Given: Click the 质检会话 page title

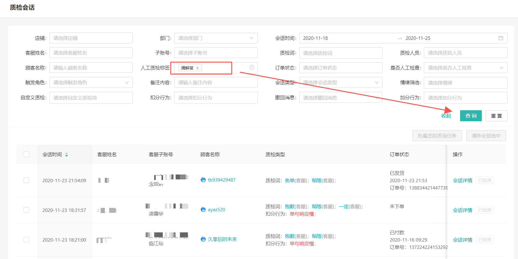Looking at the screenshot, I should point(22,7).
